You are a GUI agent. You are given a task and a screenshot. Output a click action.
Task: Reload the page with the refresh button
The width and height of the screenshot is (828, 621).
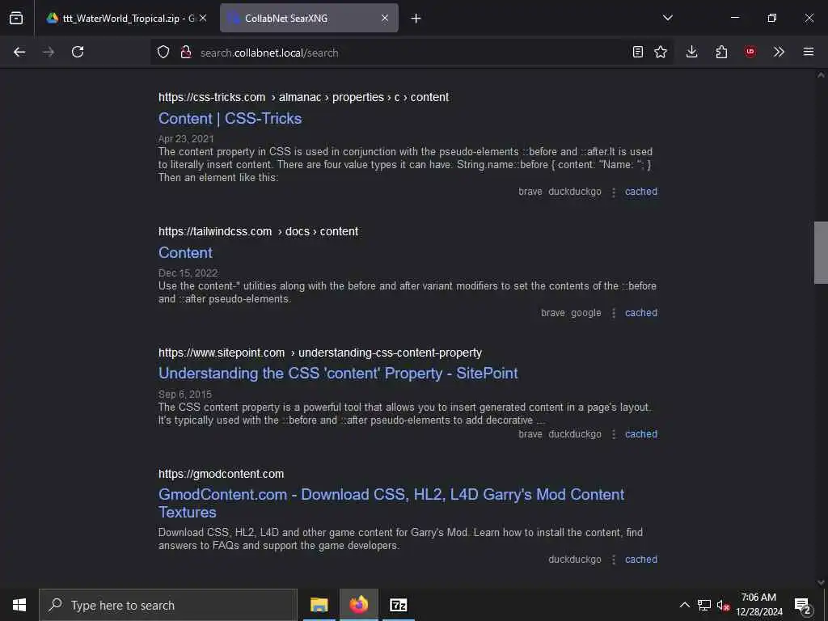pos(78,52)
